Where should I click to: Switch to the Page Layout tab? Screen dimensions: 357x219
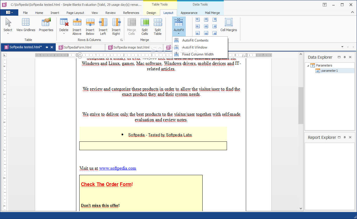75,13
